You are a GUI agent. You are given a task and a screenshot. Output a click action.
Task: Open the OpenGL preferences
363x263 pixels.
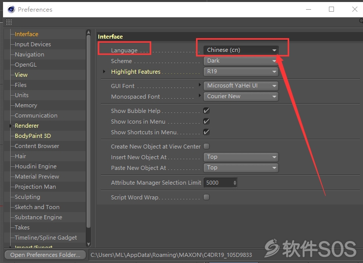[25, 65]
